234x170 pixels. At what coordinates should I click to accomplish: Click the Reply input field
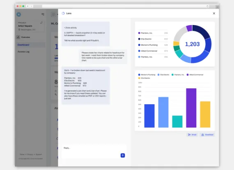pos(94,151)
